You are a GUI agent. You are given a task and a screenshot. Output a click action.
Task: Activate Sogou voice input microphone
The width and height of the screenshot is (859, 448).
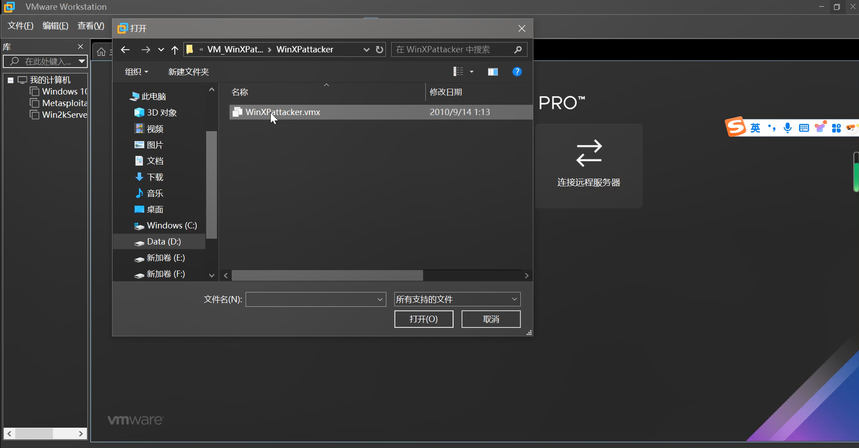click(788, 128)
